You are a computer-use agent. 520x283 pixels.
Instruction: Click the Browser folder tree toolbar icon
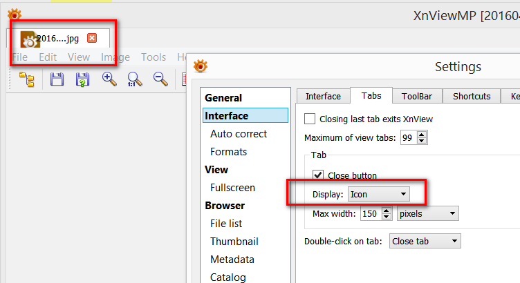point(27,79)
